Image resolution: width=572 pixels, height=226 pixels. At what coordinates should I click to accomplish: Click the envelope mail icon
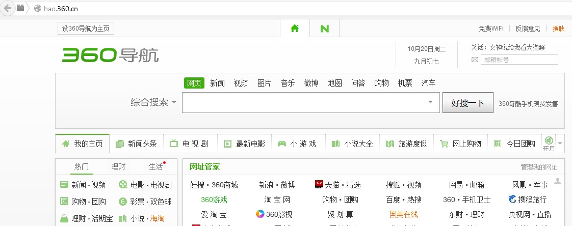[x=475, y=60]
